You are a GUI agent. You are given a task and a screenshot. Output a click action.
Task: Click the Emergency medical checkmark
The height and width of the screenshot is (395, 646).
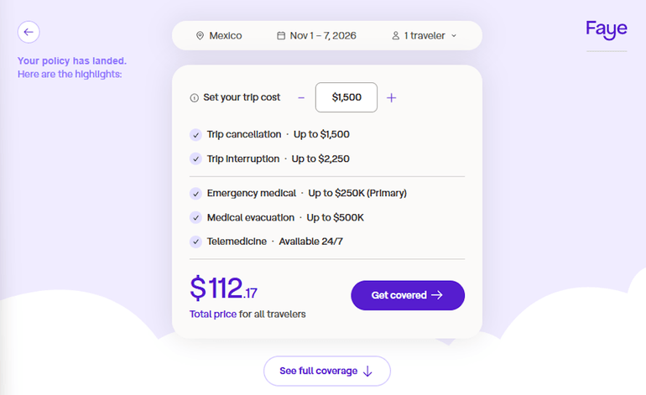tap(195, 194)
